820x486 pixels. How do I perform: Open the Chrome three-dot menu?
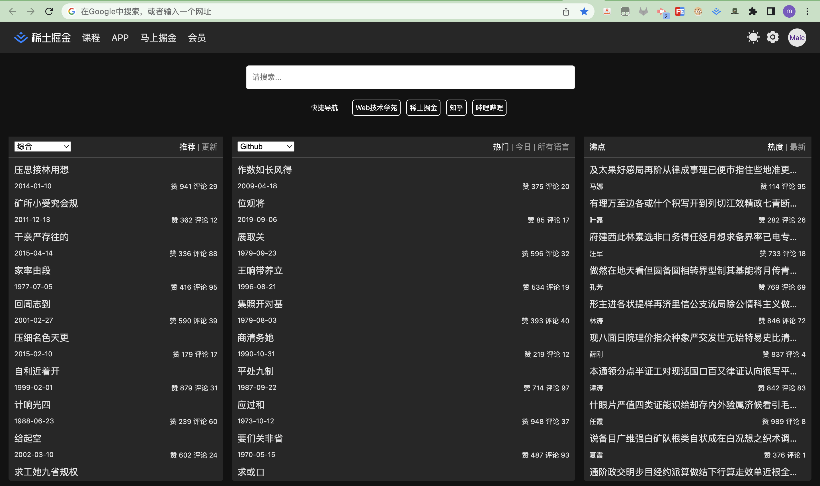pyautogui.click(x=807, y=11)
